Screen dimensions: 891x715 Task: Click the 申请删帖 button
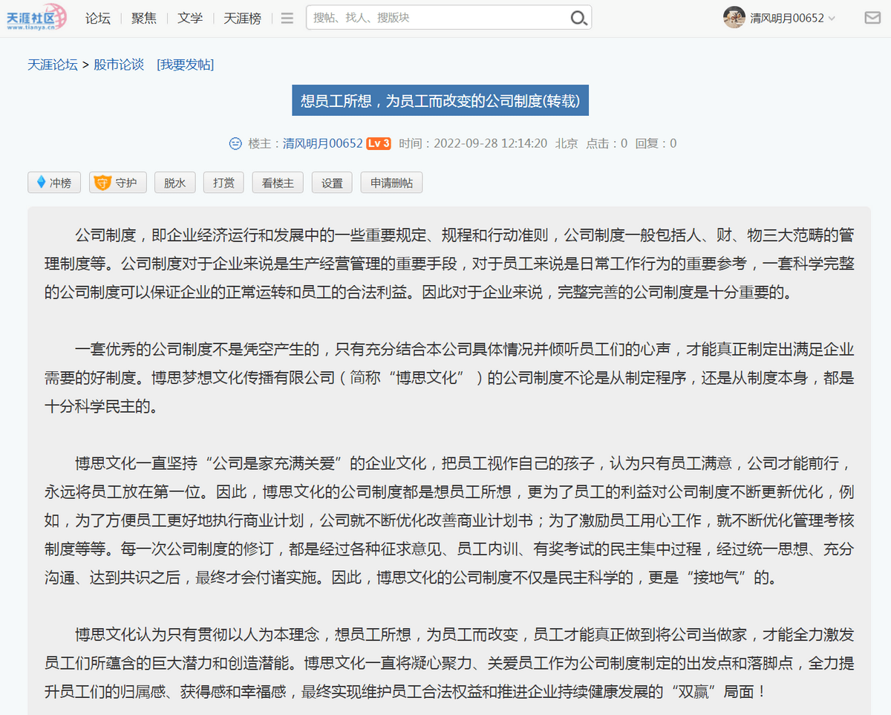[391, 183]
